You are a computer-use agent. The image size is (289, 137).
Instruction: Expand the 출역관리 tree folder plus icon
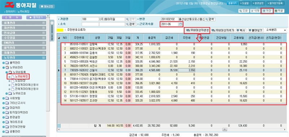tap(4, 63)
